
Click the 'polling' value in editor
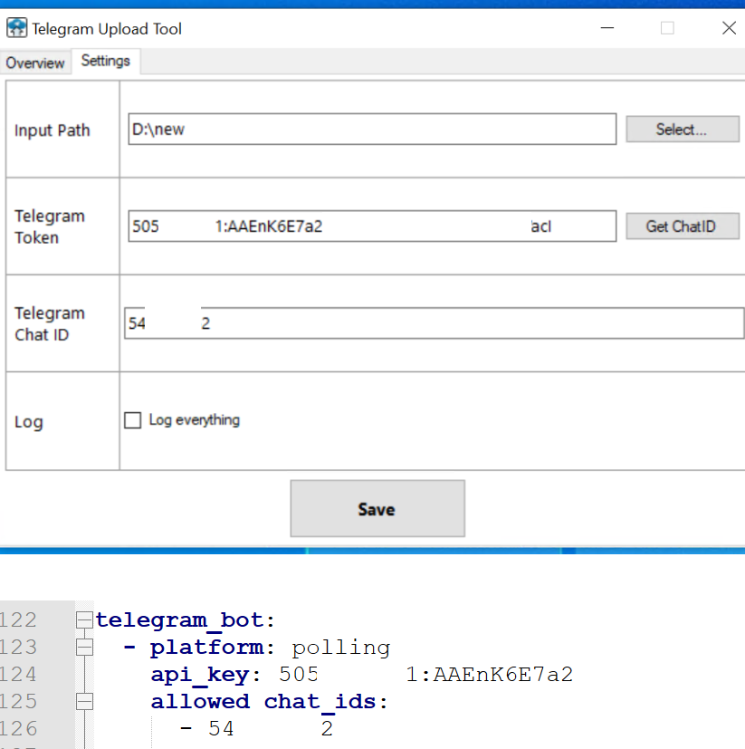click(x=341, y=648)
